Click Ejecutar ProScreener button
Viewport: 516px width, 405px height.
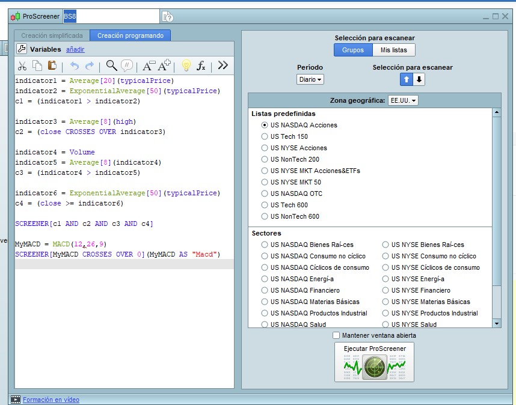[x=374, y=362]
